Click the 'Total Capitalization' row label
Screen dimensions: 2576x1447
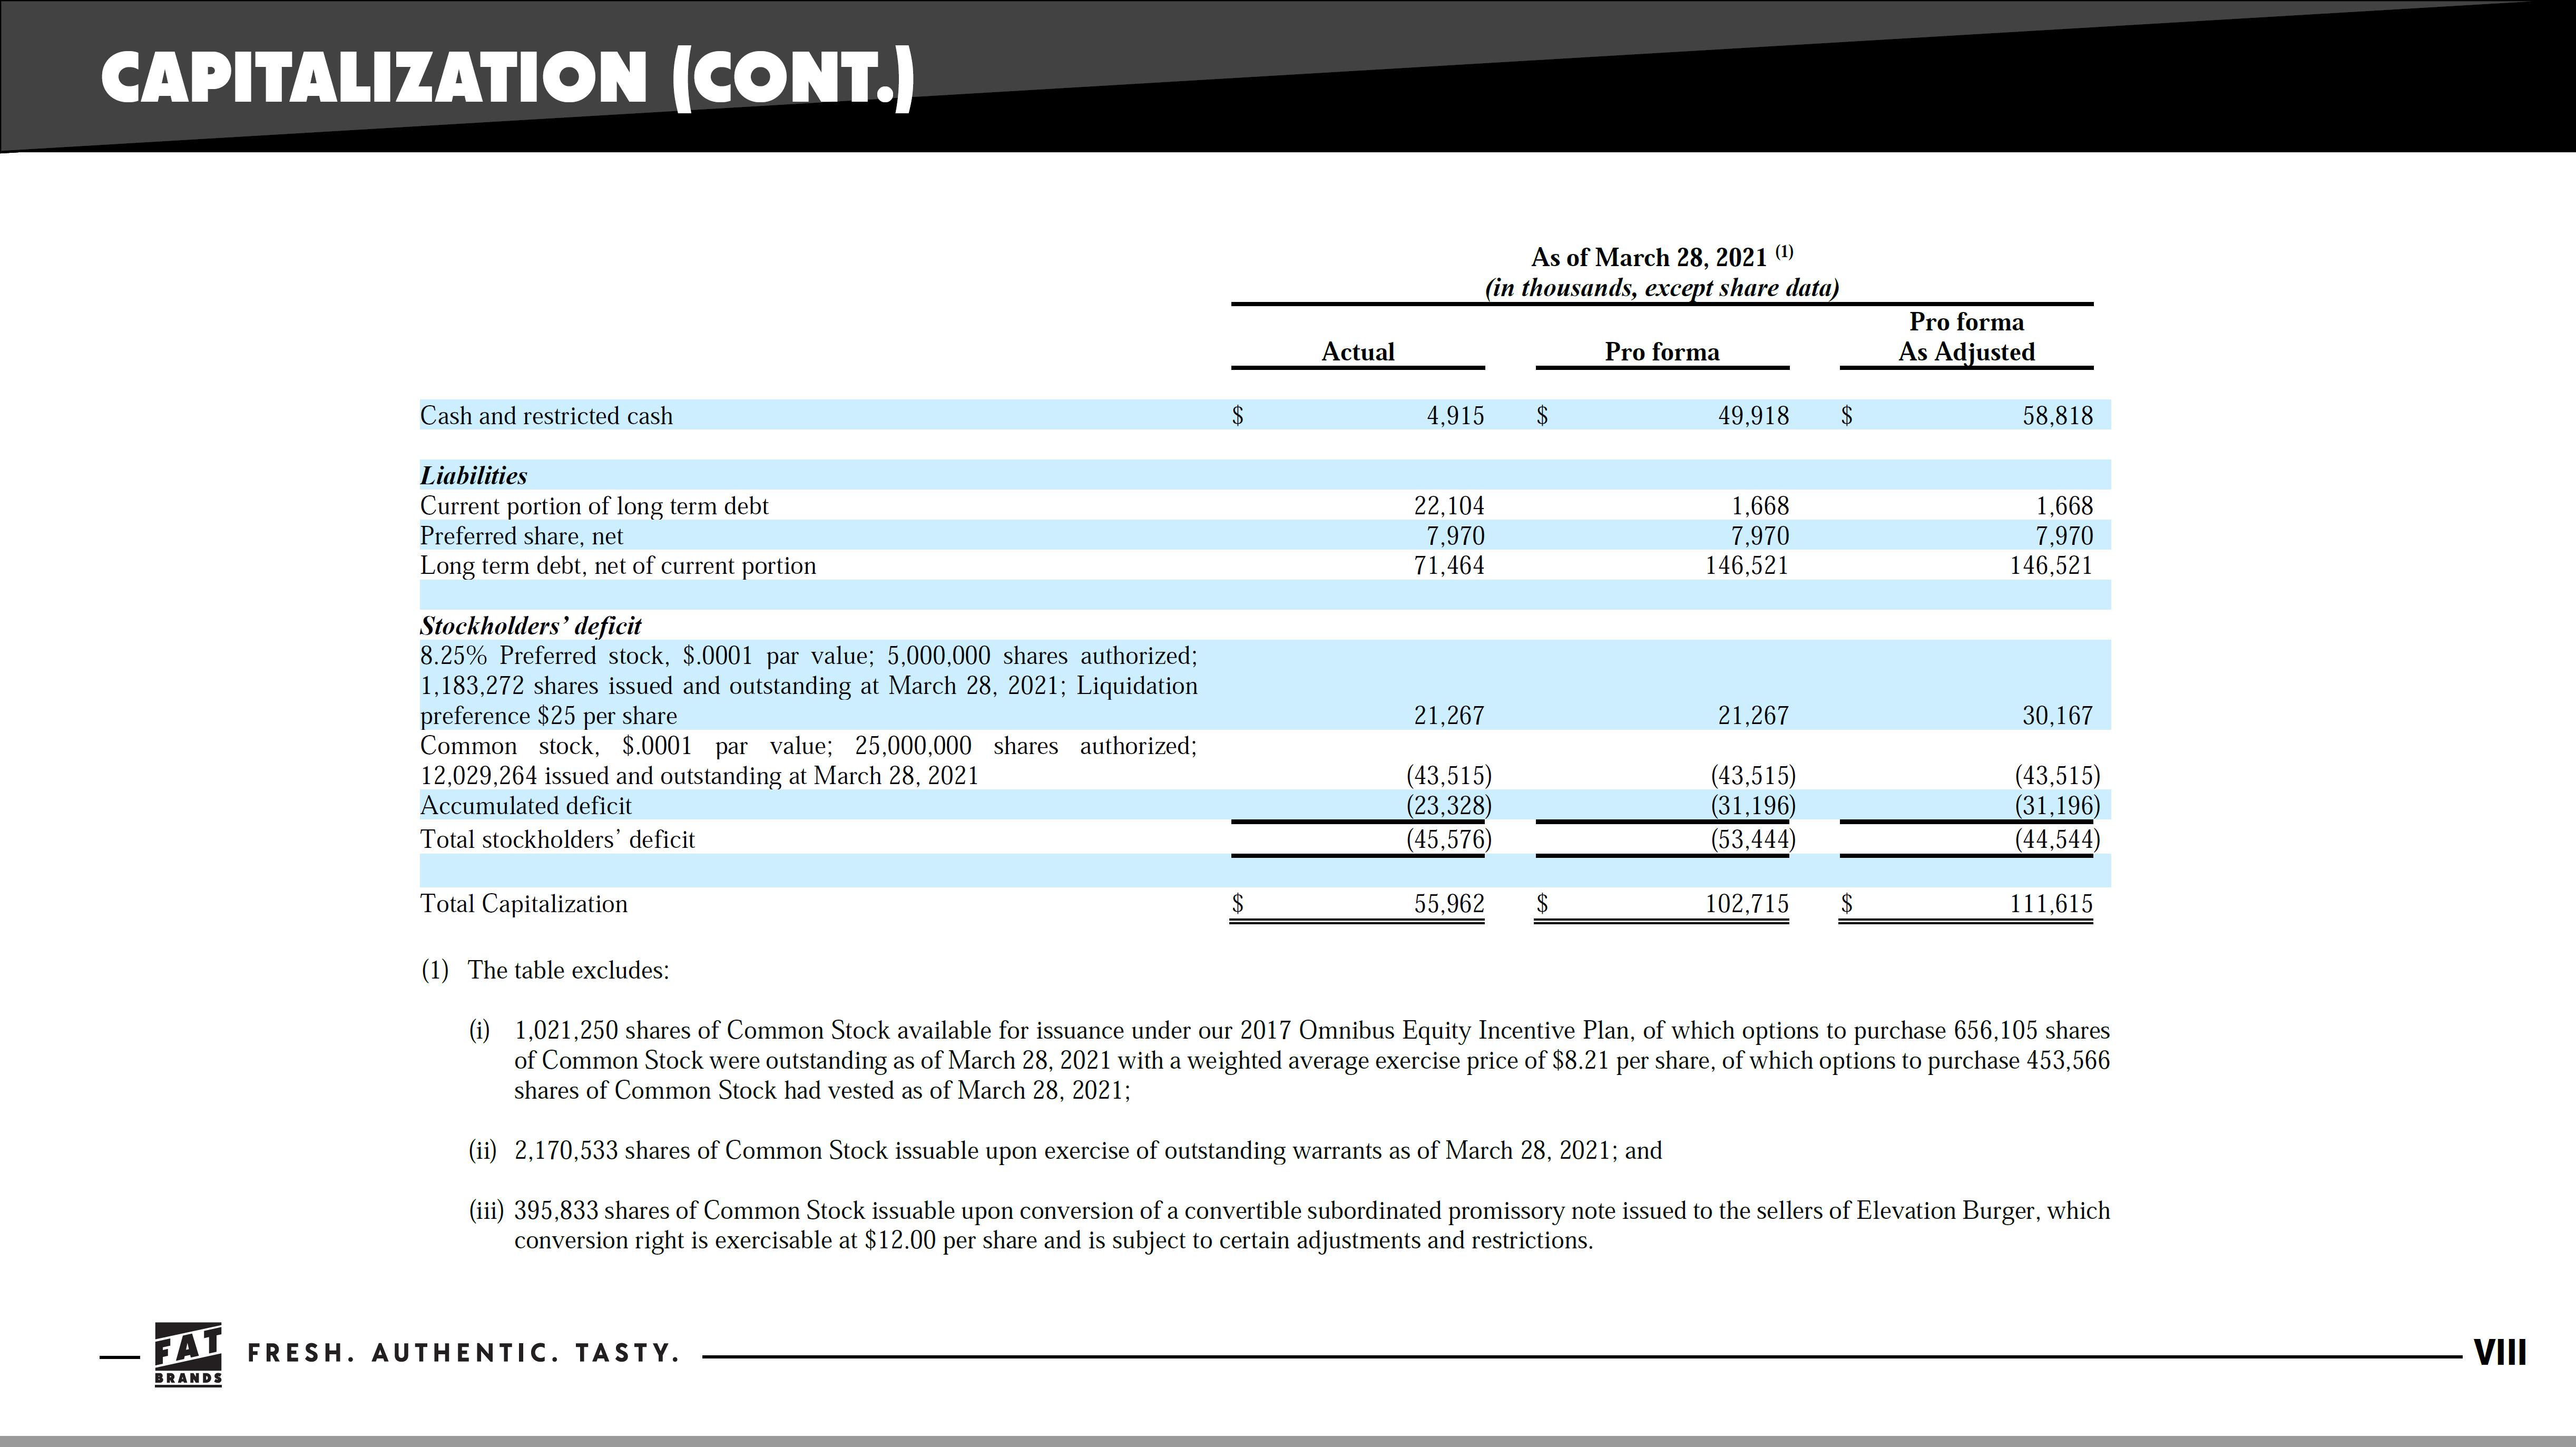point(524,904)
